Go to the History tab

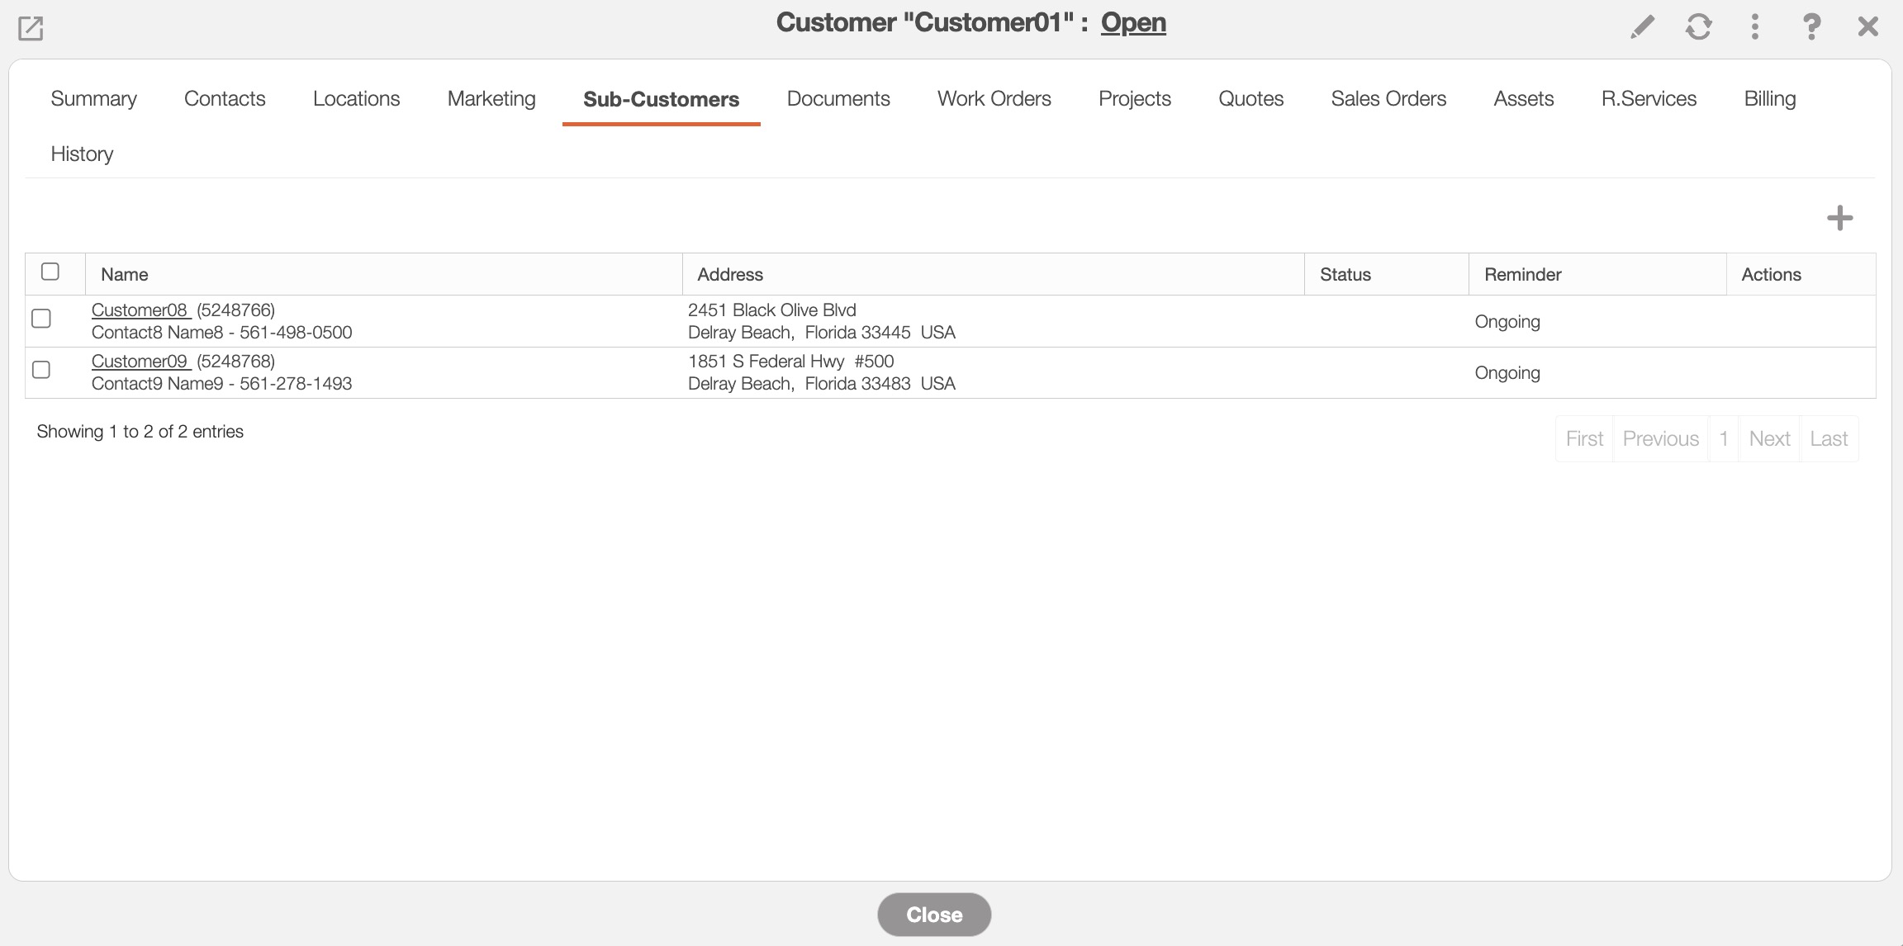tap(82, 154)
